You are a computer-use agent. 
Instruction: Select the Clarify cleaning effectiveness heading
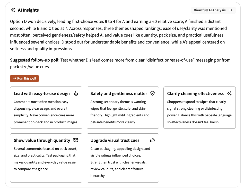(x=195, y=93)
